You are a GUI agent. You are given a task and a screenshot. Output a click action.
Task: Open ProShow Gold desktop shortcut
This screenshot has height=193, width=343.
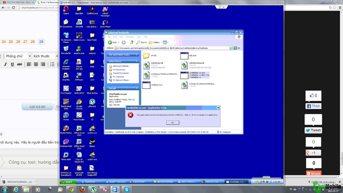[x=66, y=143]
